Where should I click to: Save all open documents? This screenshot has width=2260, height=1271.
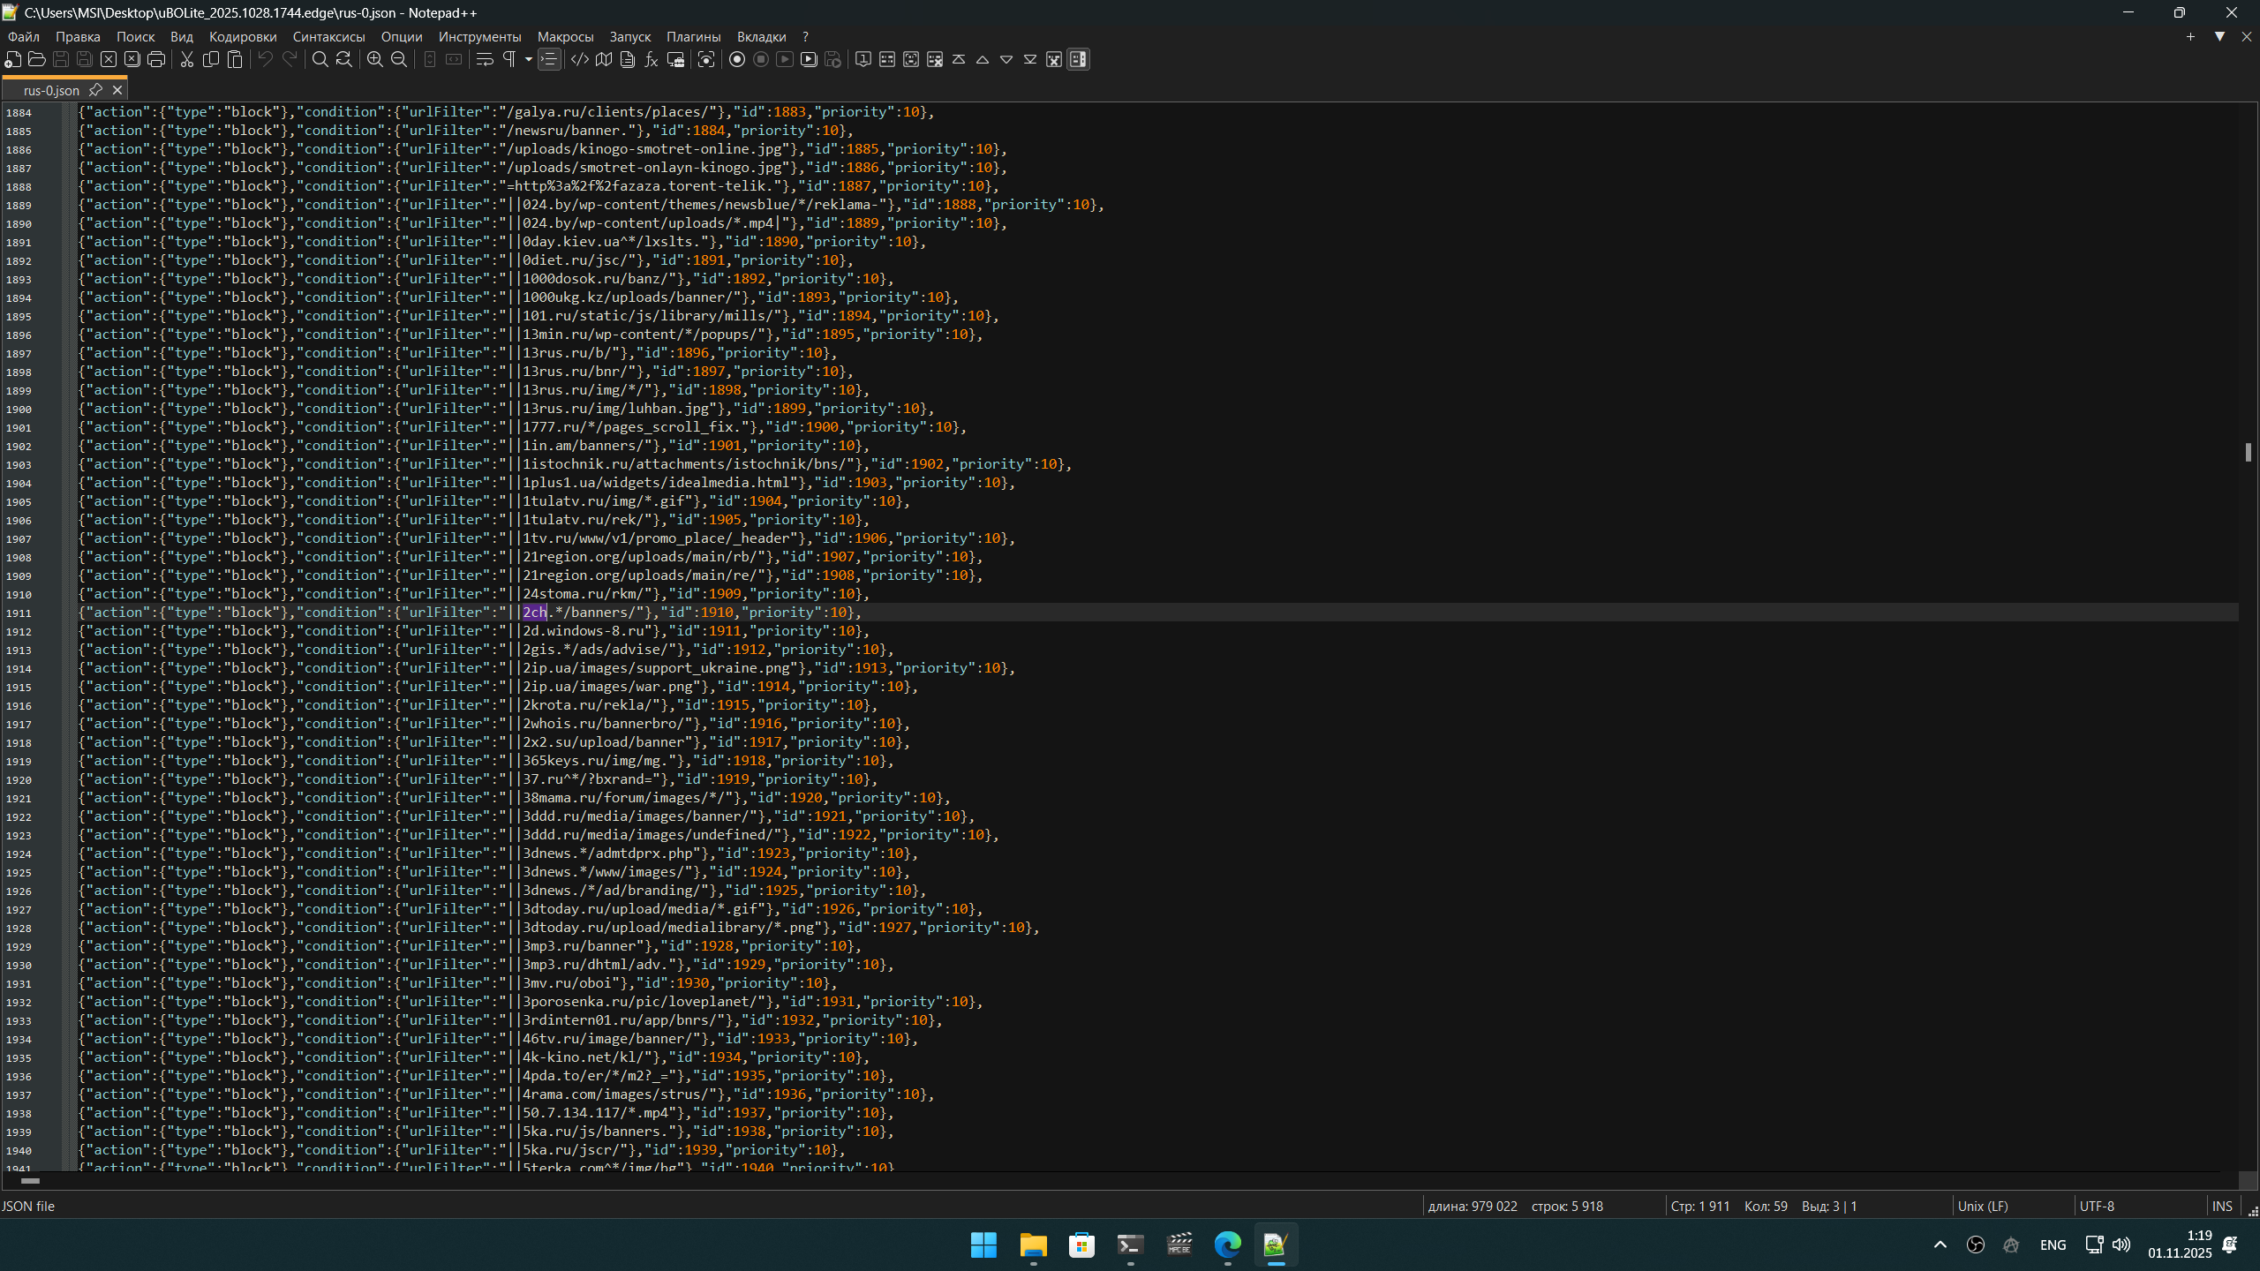(85, 59)
